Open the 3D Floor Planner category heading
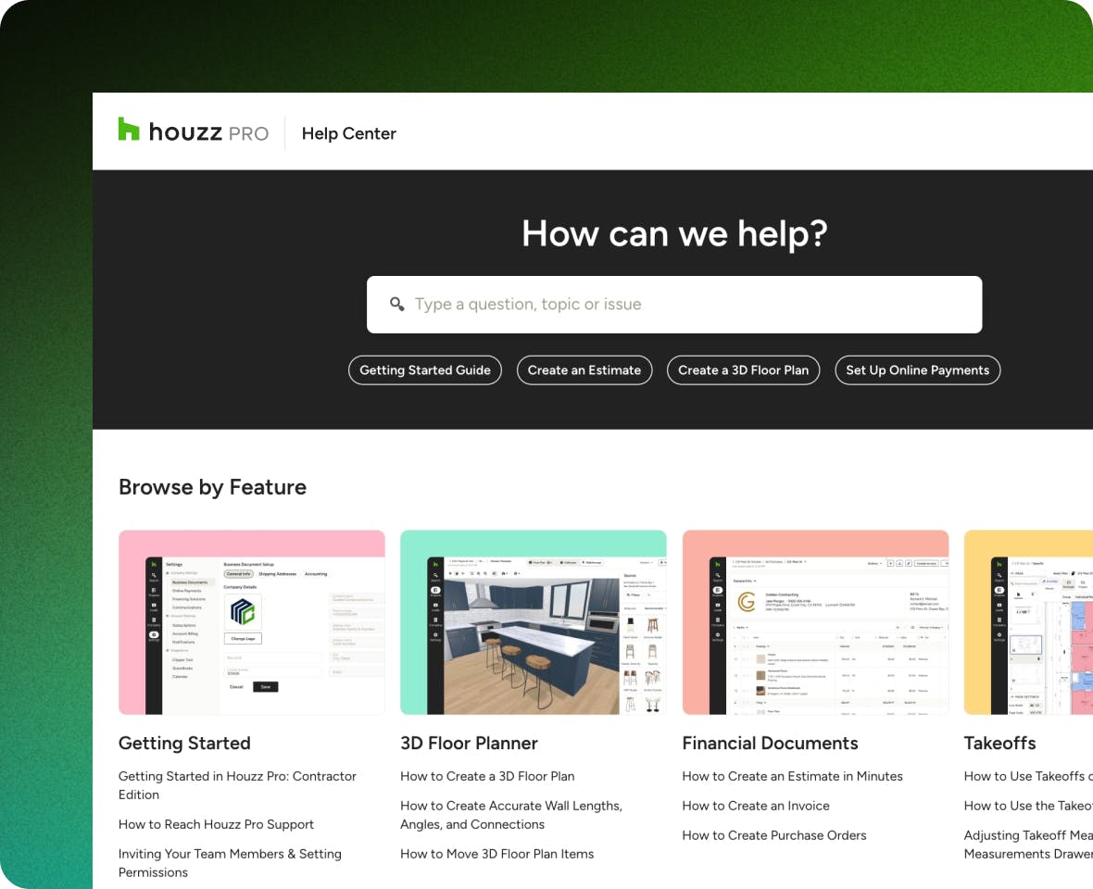1093x889 pixels. (x=469, y=744)
